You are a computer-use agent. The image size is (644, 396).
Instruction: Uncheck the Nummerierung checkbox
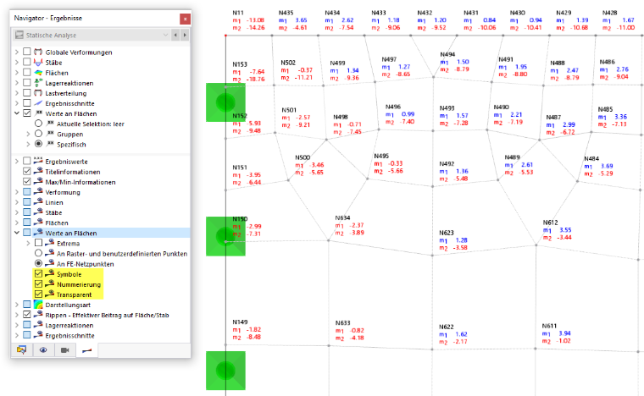pos(38,284)
